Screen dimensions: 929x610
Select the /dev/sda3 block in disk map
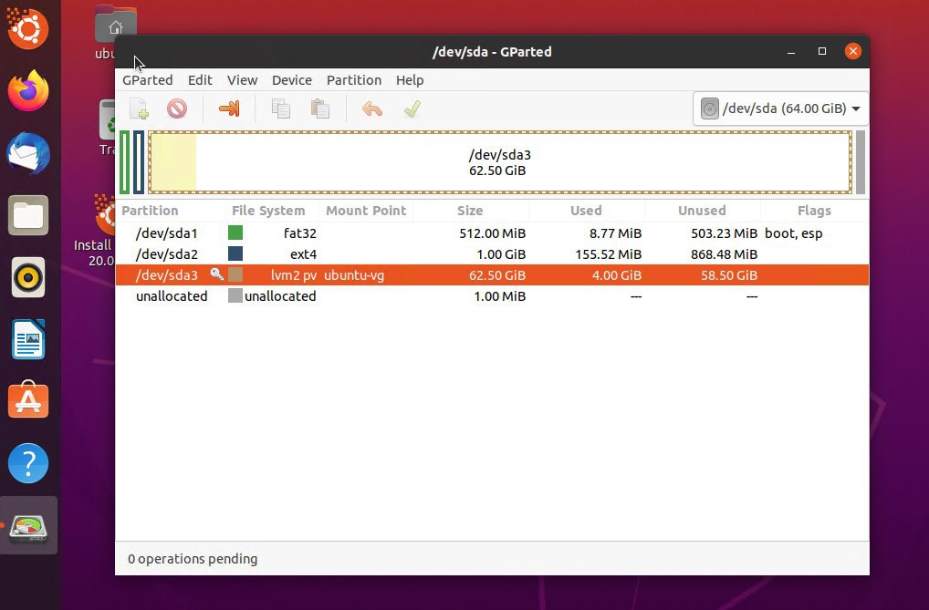point(500,162)
